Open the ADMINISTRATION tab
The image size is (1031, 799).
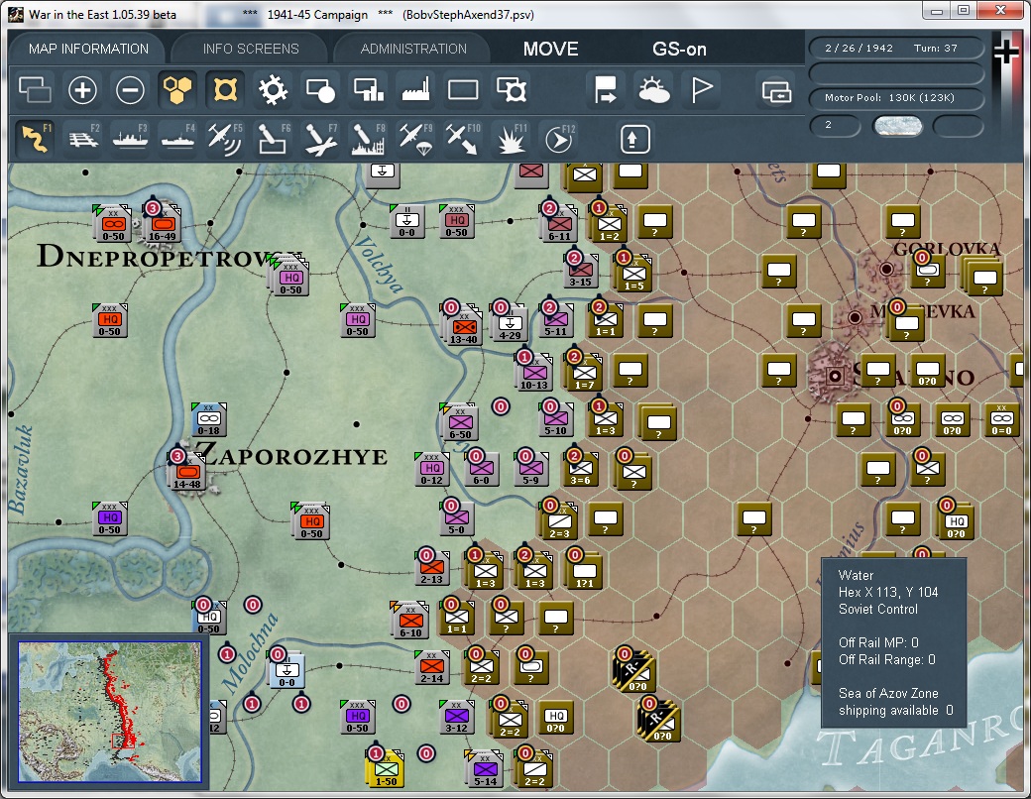click(x=413, y=49)
